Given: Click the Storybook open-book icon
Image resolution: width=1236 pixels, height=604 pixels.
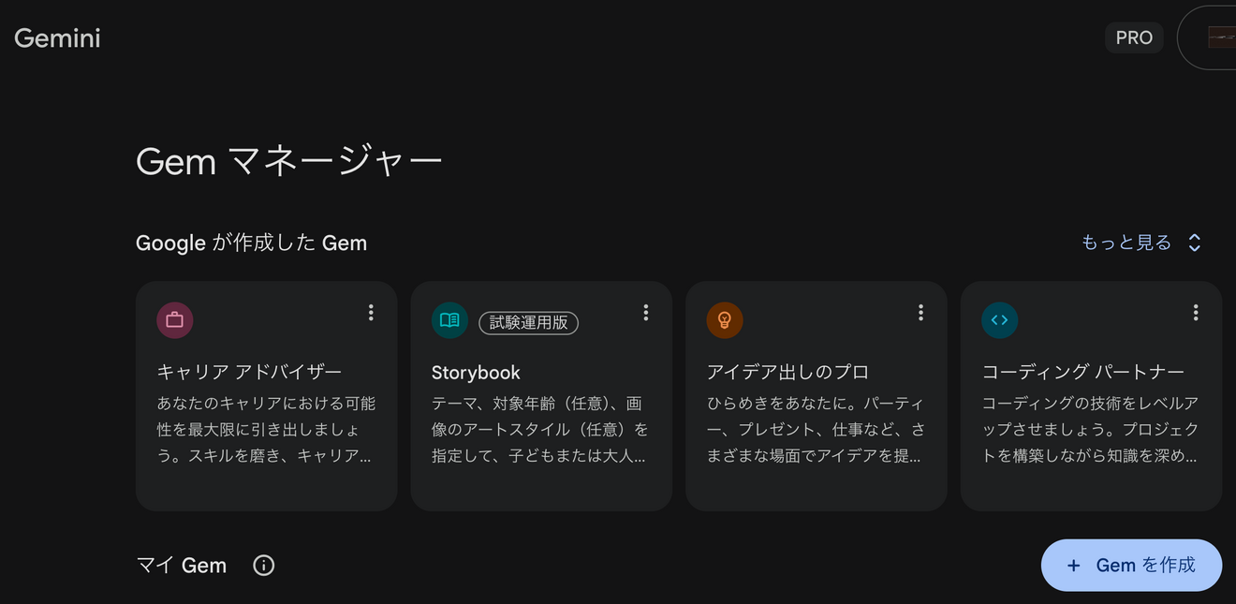Looking at the screenshot, I should (x=449, y=320).
